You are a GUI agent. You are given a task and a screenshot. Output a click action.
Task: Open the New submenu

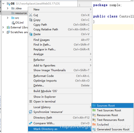60,9
